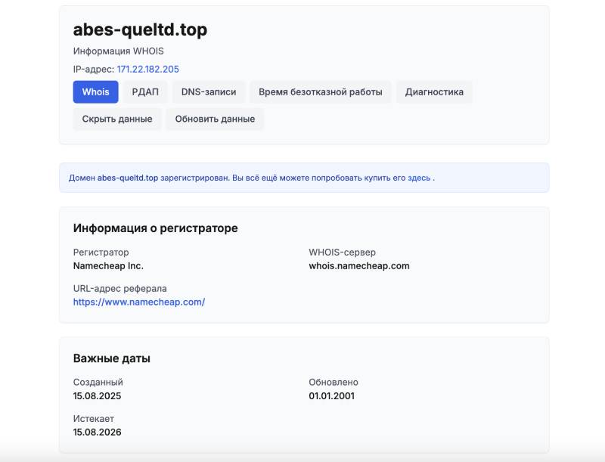The height and width of the screenshot is (462, 605).
Task: Open the DNS-записи tab
Action: click(x=209, y=92)
